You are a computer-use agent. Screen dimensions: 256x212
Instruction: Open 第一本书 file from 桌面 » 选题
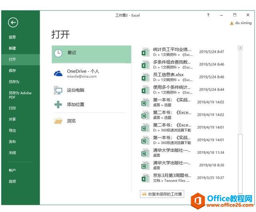pos(183,102)
